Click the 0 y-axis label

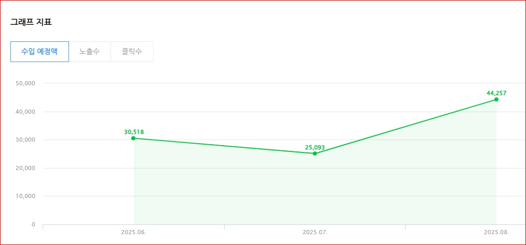click(x=33, y=224)
